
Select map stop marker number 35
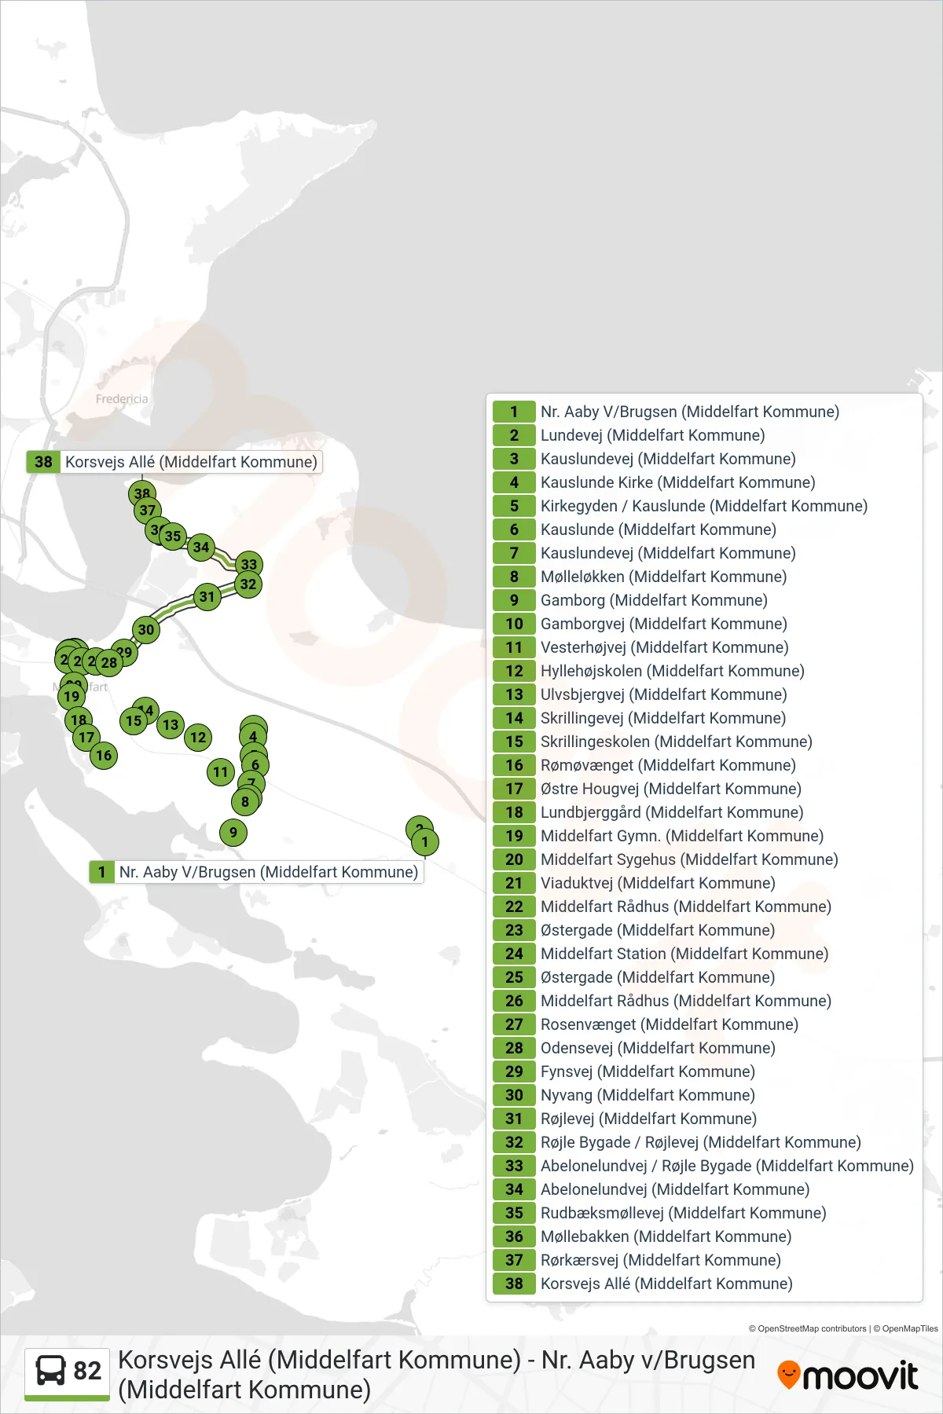[x=173, y=536]
